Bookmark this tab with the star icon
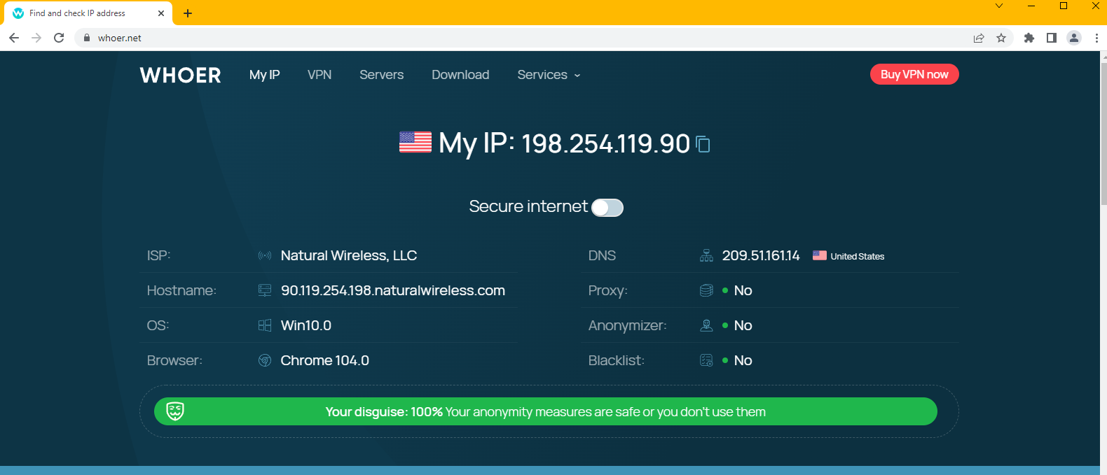The height and width of the screenshot is (475, 1107). click(1001, 38)
